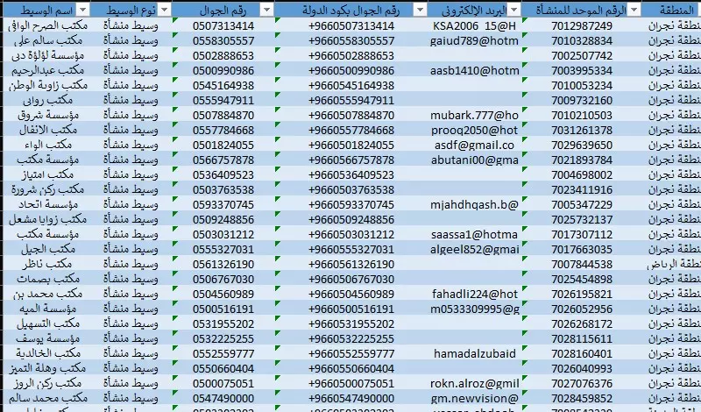Select the مكتب الانفال name cell

click(x=46, y=130)
